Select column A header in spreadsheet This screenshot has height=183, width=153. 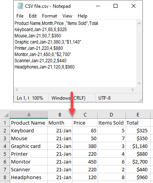(29, 115)
